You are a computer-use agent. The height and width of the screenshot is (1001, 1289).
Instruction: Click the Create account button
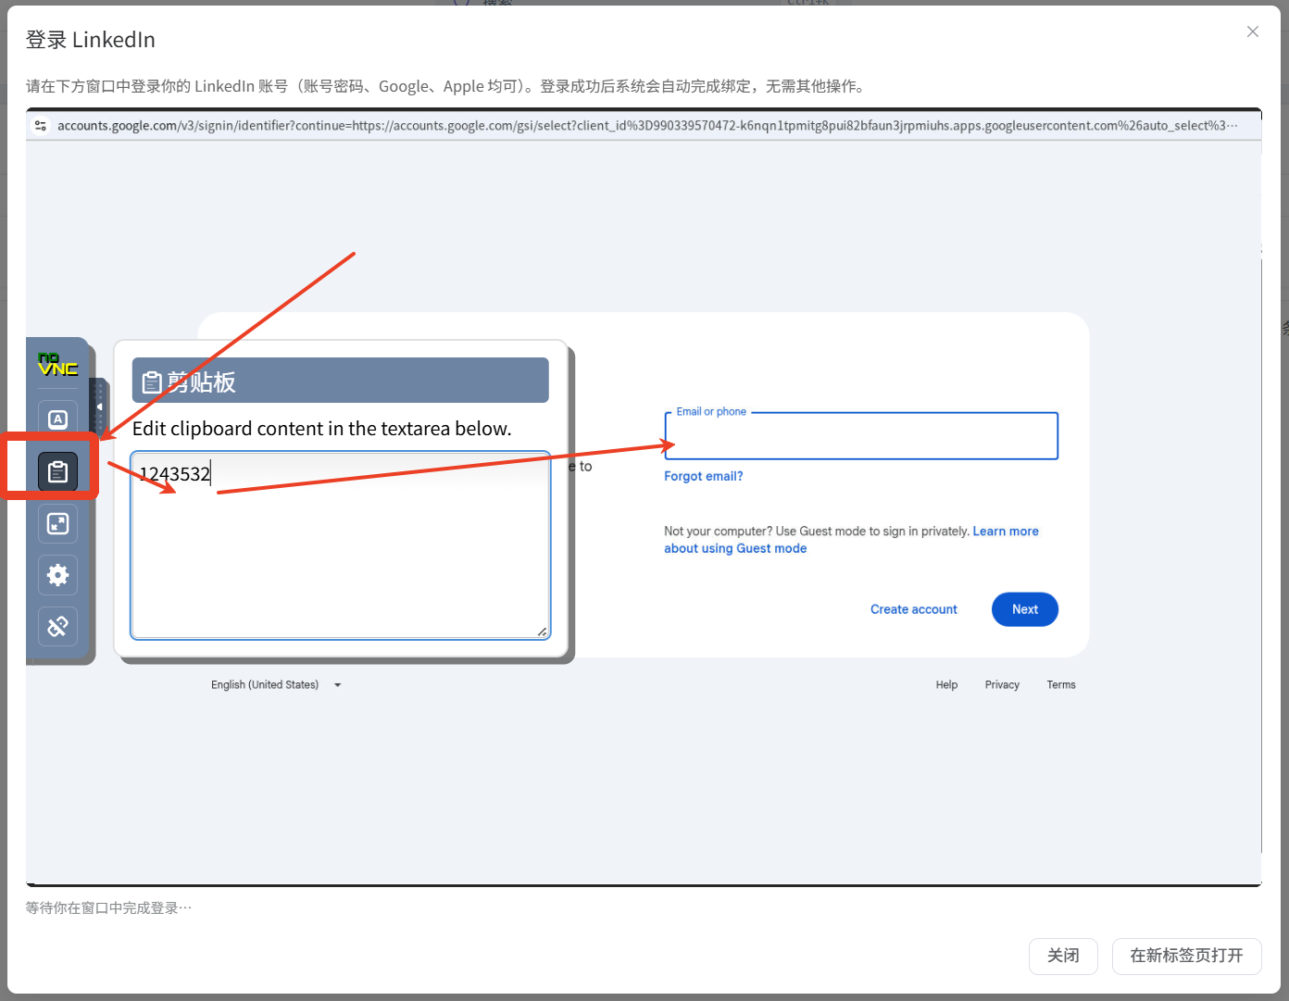click(914, 609)
